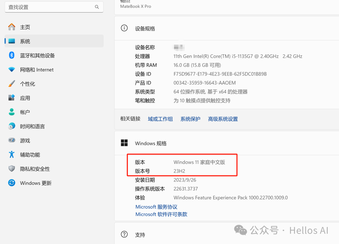The image size is (339, 244).
Task: Open 应用 settings page
Action: tap(54, 98)
